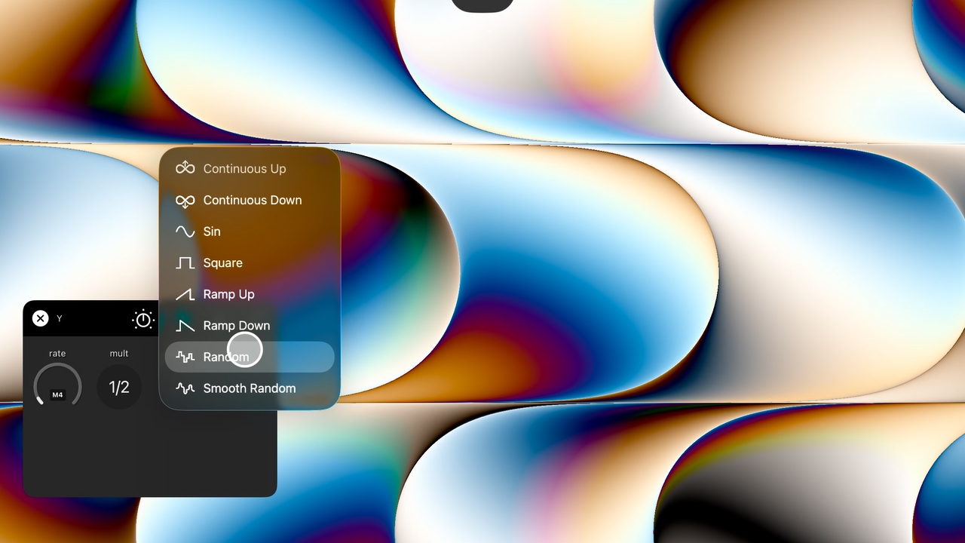This screenshot has height=543, width=965.
Task: Close the Y modulation panel
Action: coord(41,318)
